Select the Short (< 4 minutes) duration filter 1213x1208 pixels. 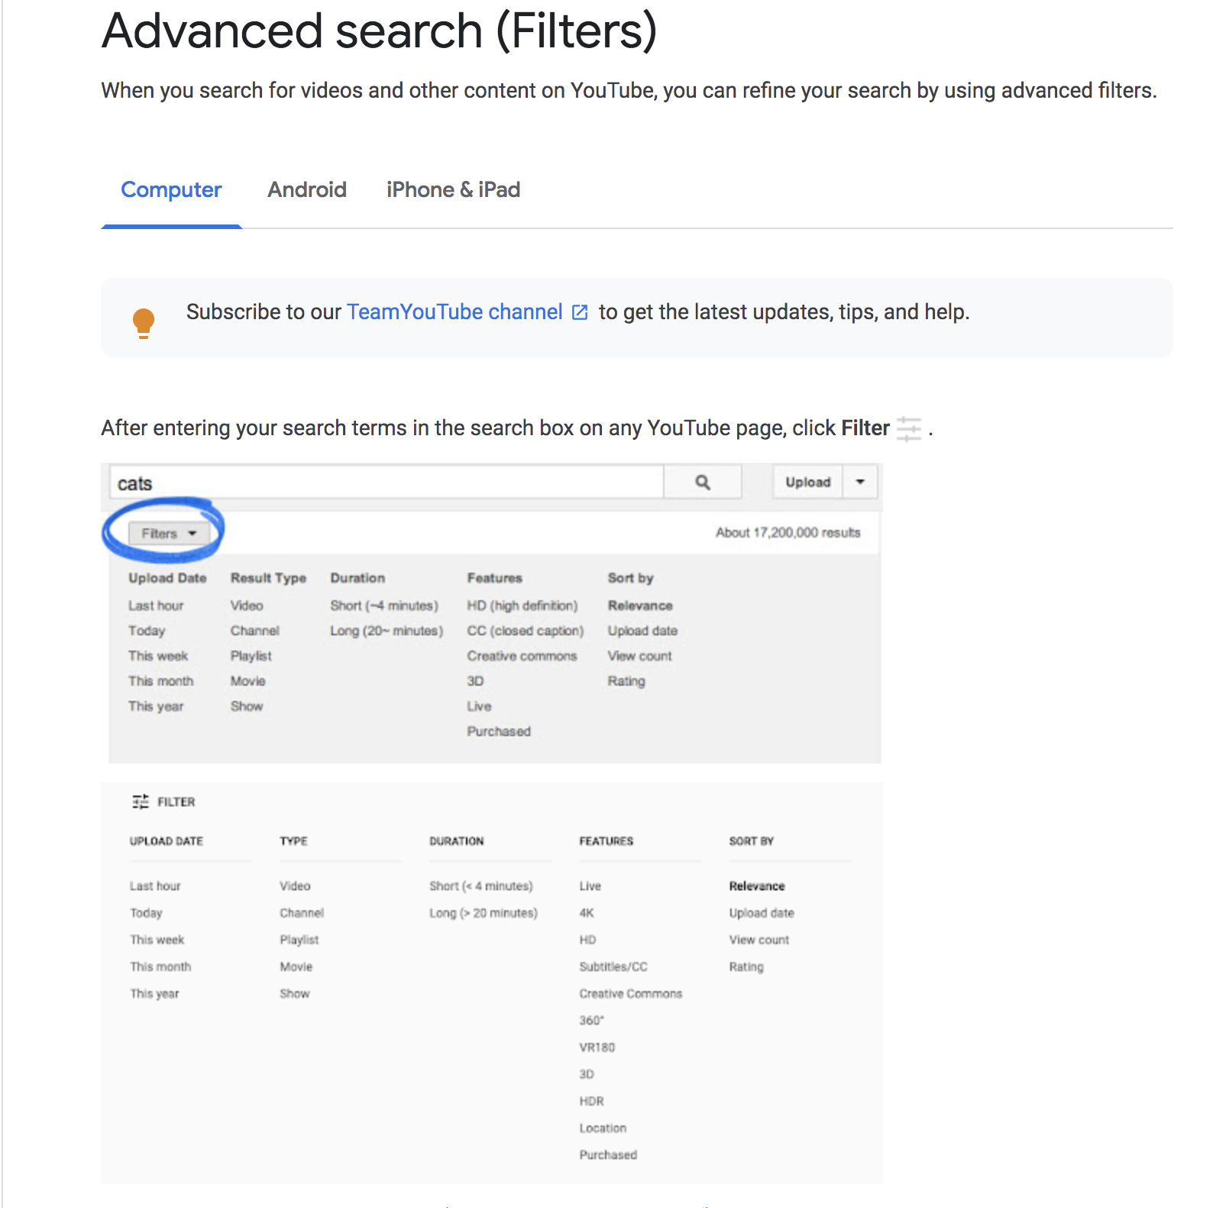pyautogui.click(x=481, y=886)
